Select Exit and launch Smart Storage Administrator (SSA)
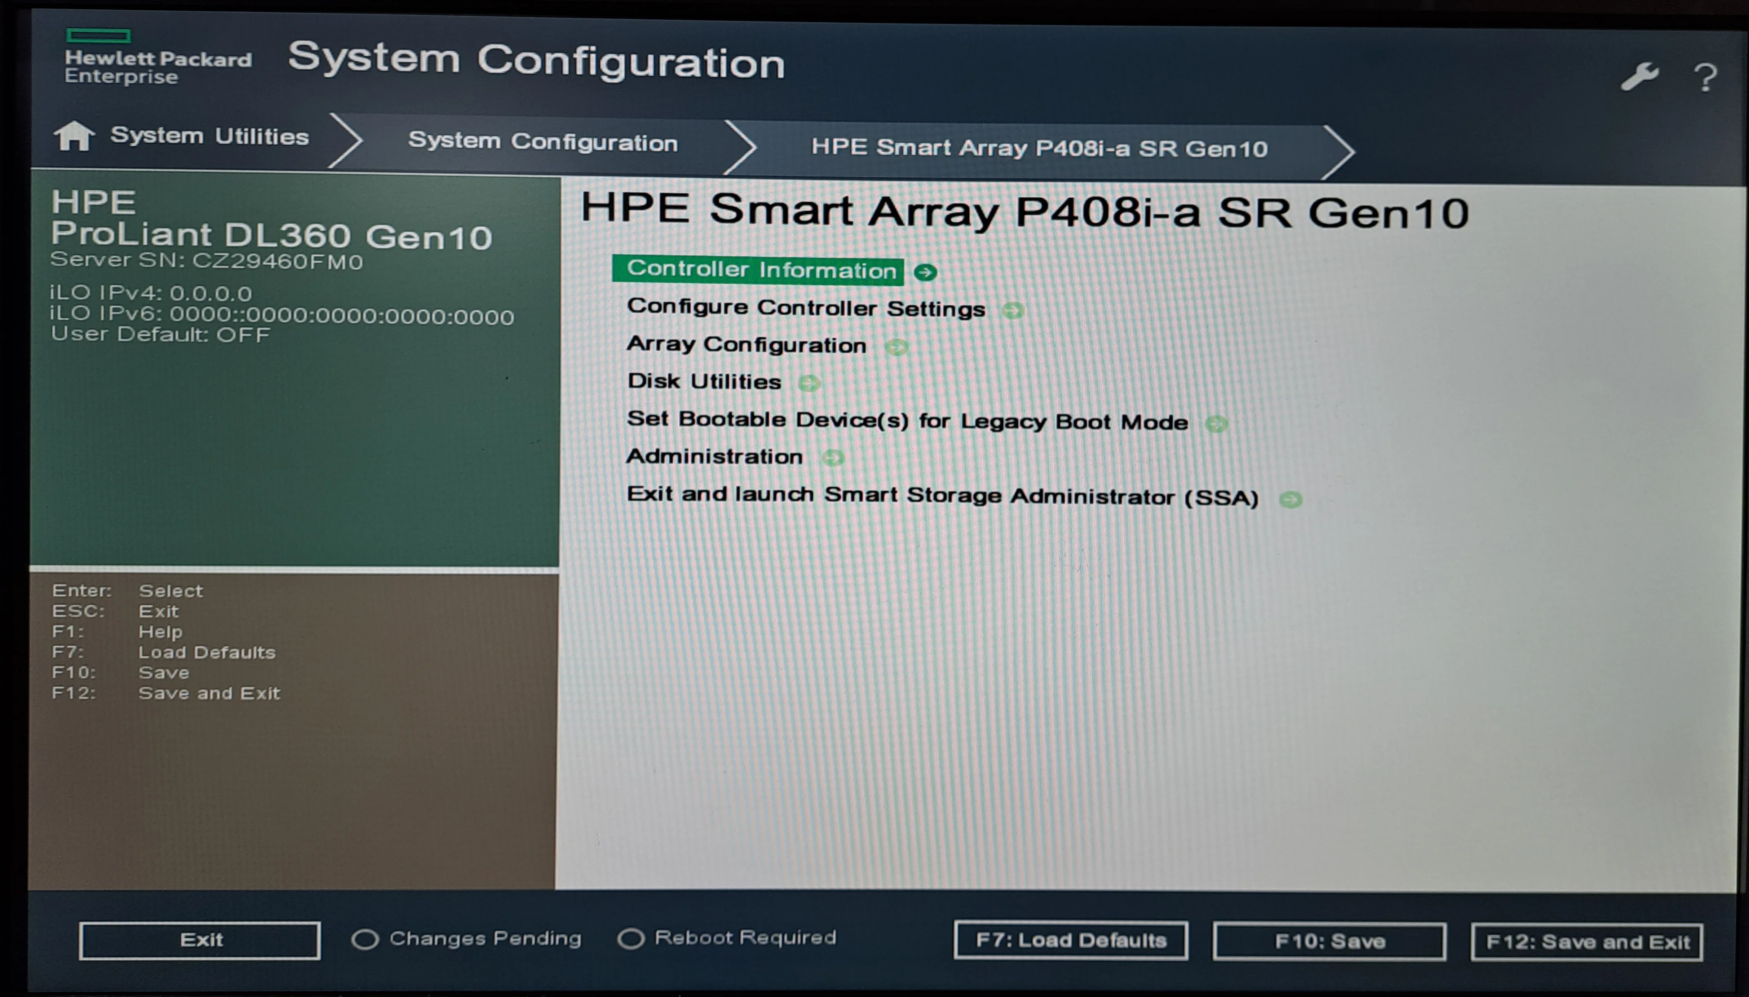1749x997 pixels. tap(943, 496)
